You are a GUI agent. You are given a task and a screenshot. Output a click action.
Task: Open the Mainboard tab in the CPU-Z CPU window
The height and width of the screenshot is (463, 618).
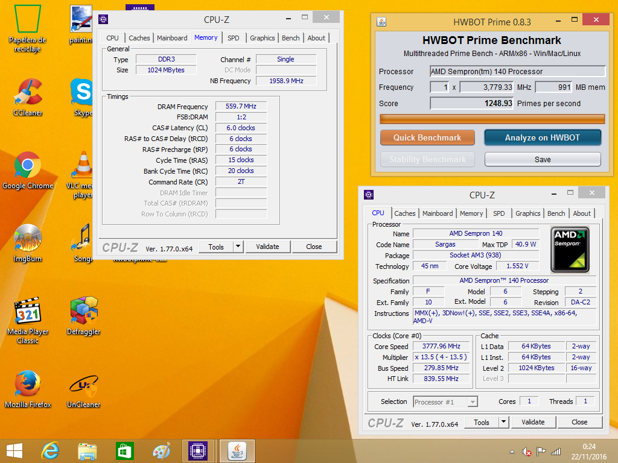[x=438, y=213]
